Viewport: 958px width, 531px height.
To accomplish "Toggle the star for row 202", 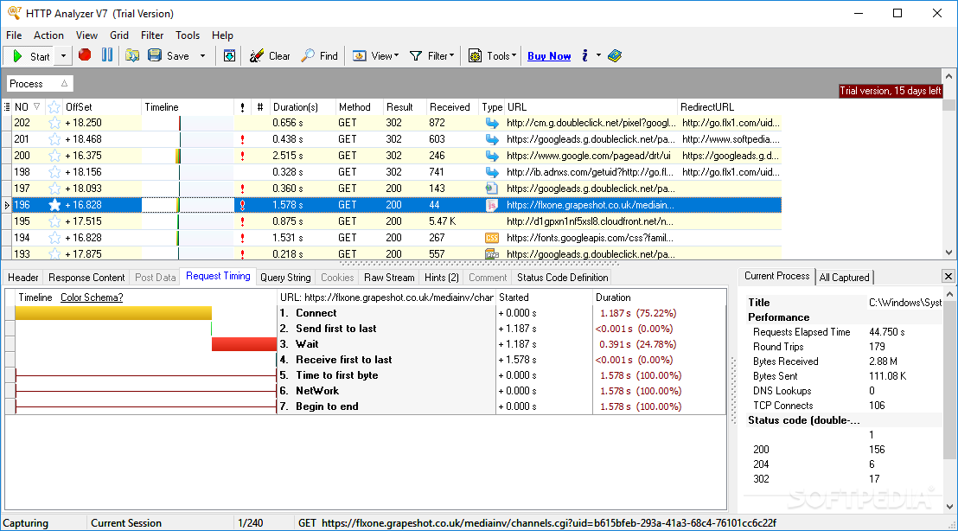I will [54, 123].
